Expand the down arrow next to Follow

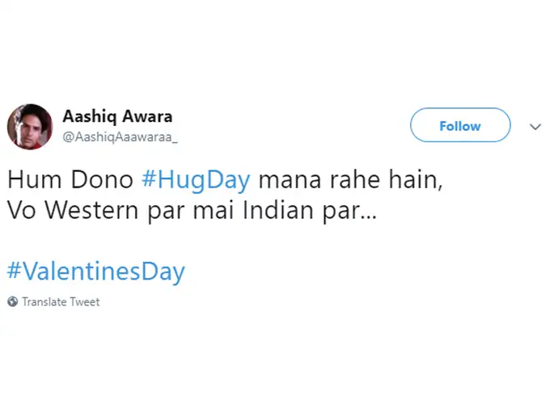point(535,127)
